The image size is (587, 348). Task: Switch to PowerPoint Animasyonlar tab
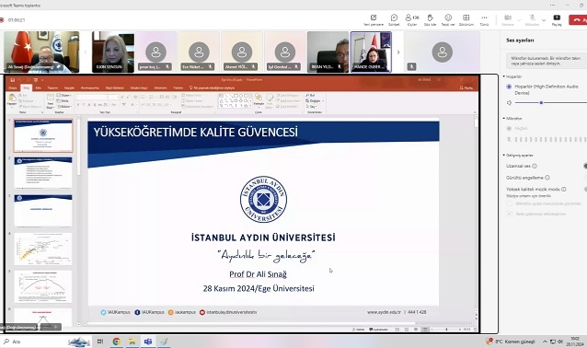point(90,88)
